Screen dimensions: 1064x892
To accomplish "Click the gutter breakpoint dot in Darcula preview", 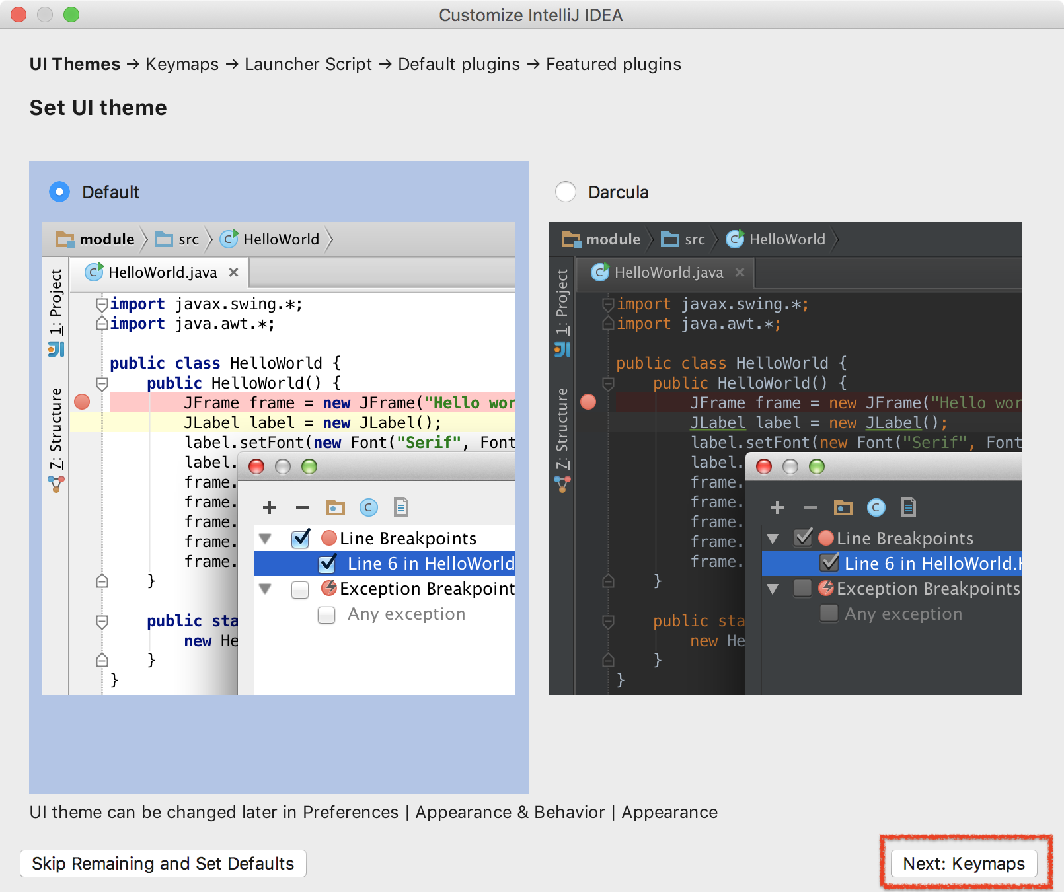I will [x=588, y=402].
